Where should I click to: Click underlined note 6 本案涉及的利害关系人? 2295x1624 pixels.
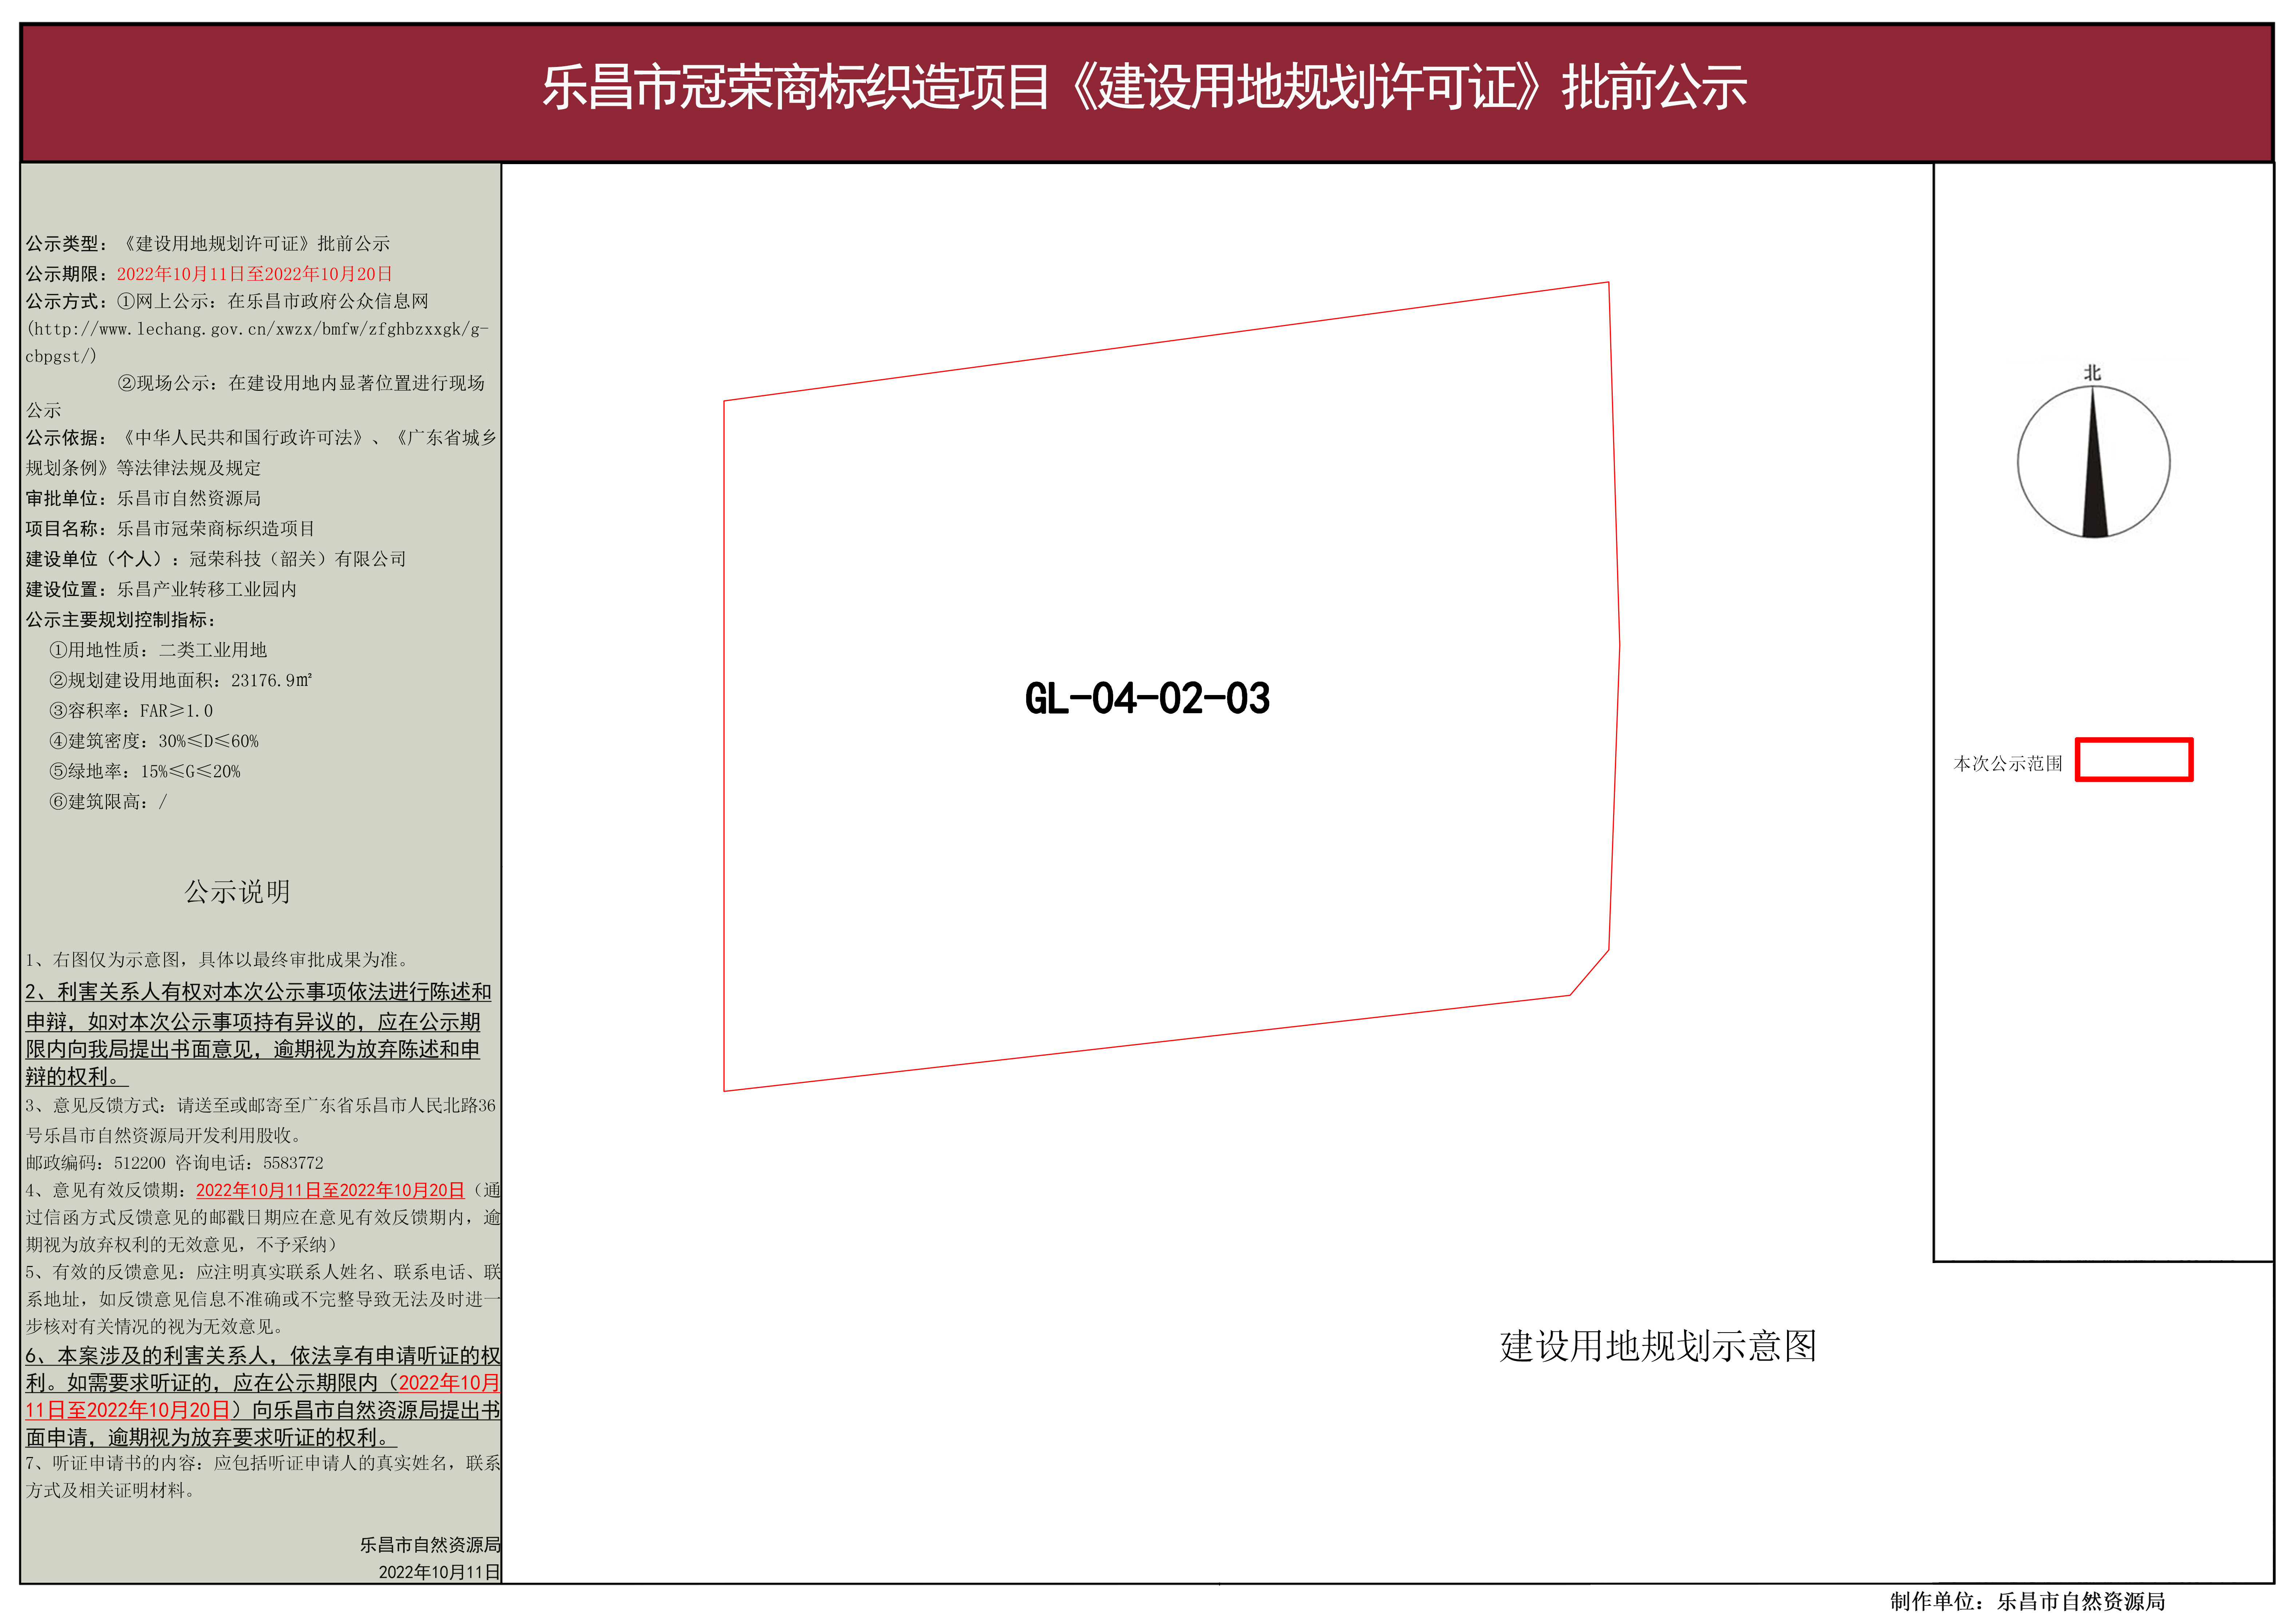(x=263, y=1396)
